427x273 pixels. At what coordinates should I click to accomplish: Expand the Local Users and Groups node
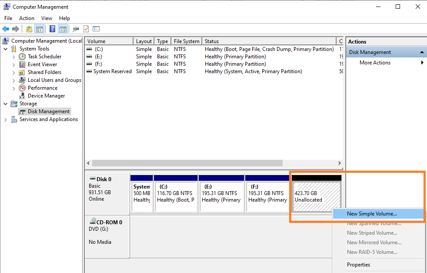tap(13, 81)
